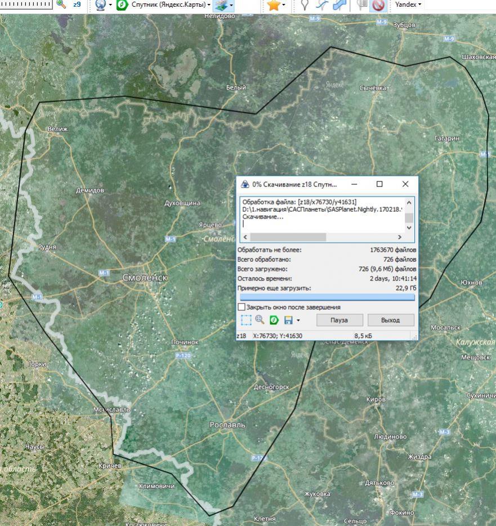Open the Спутник (Яндекс.Карты) map dropdown

171,5
